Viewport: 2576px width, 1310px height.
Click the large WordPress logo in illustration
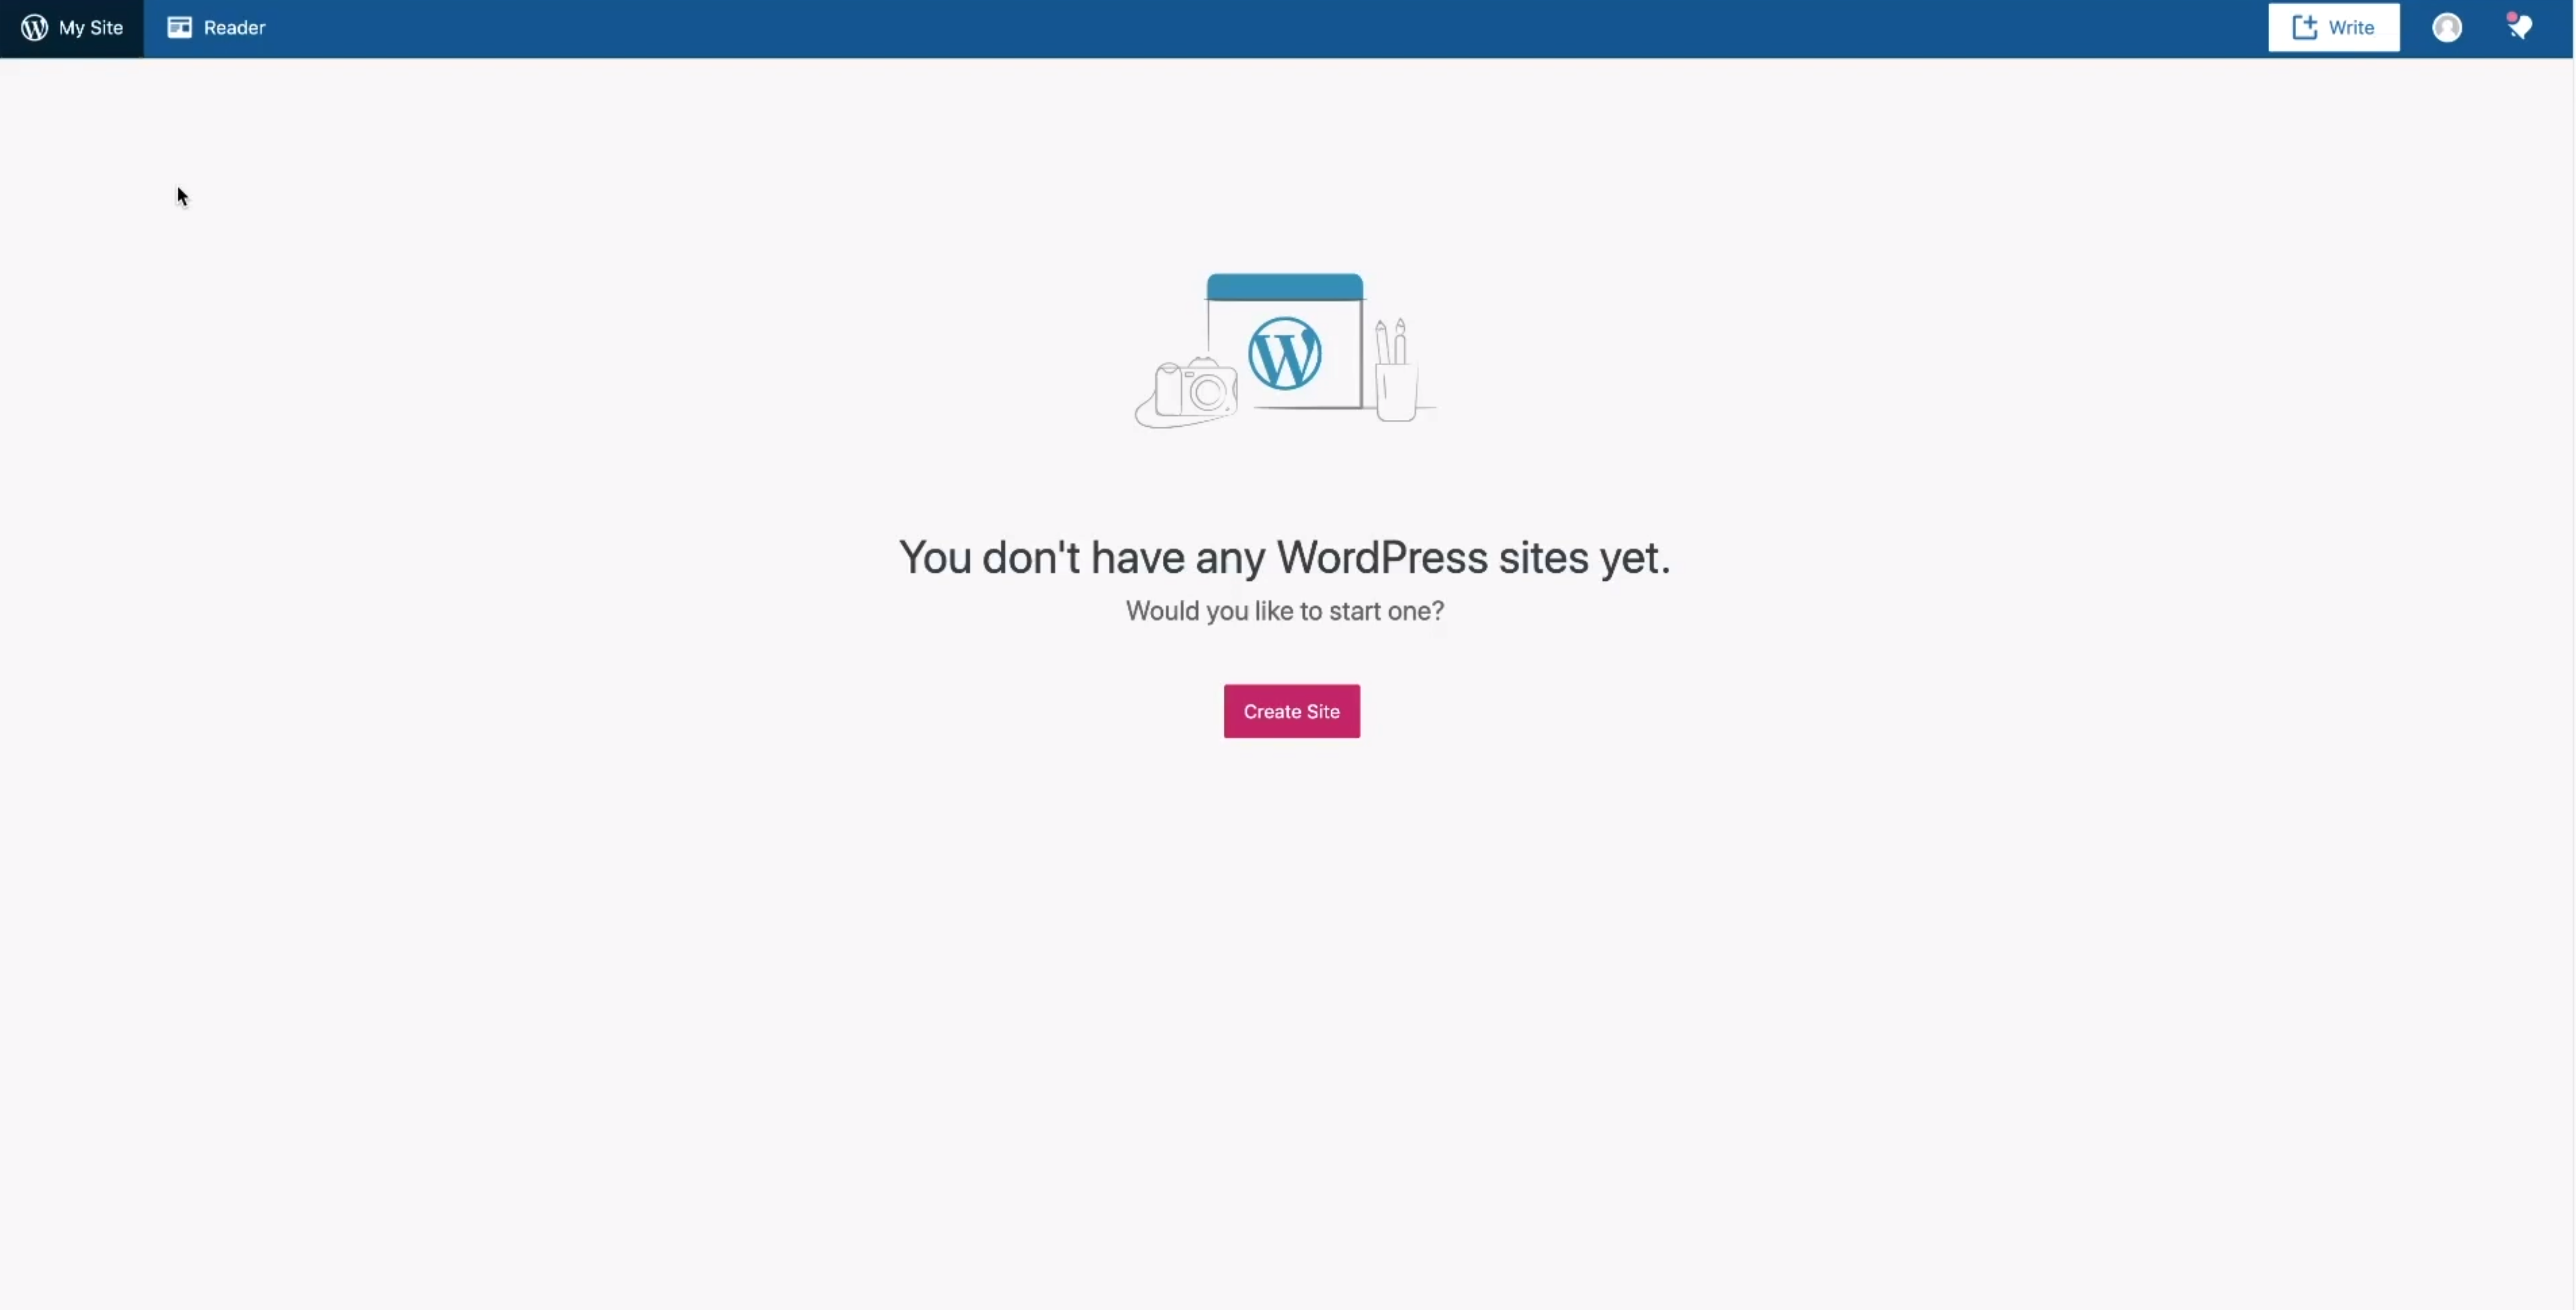1285,353
